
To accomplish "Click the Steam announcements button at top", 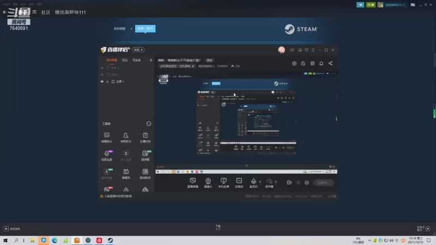I will point(360,5).
